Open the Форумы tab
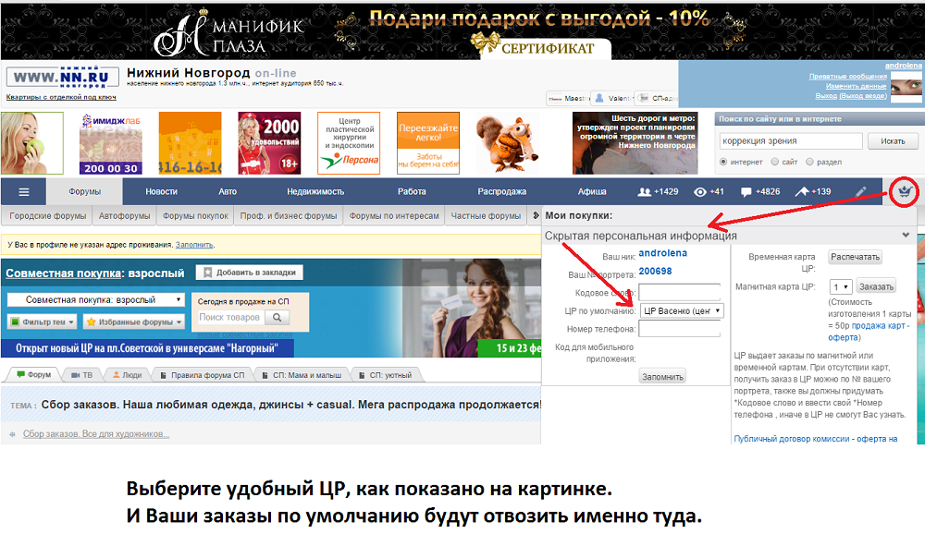The image size is (925, 546). pyautogui.click(x=84, y=191)
